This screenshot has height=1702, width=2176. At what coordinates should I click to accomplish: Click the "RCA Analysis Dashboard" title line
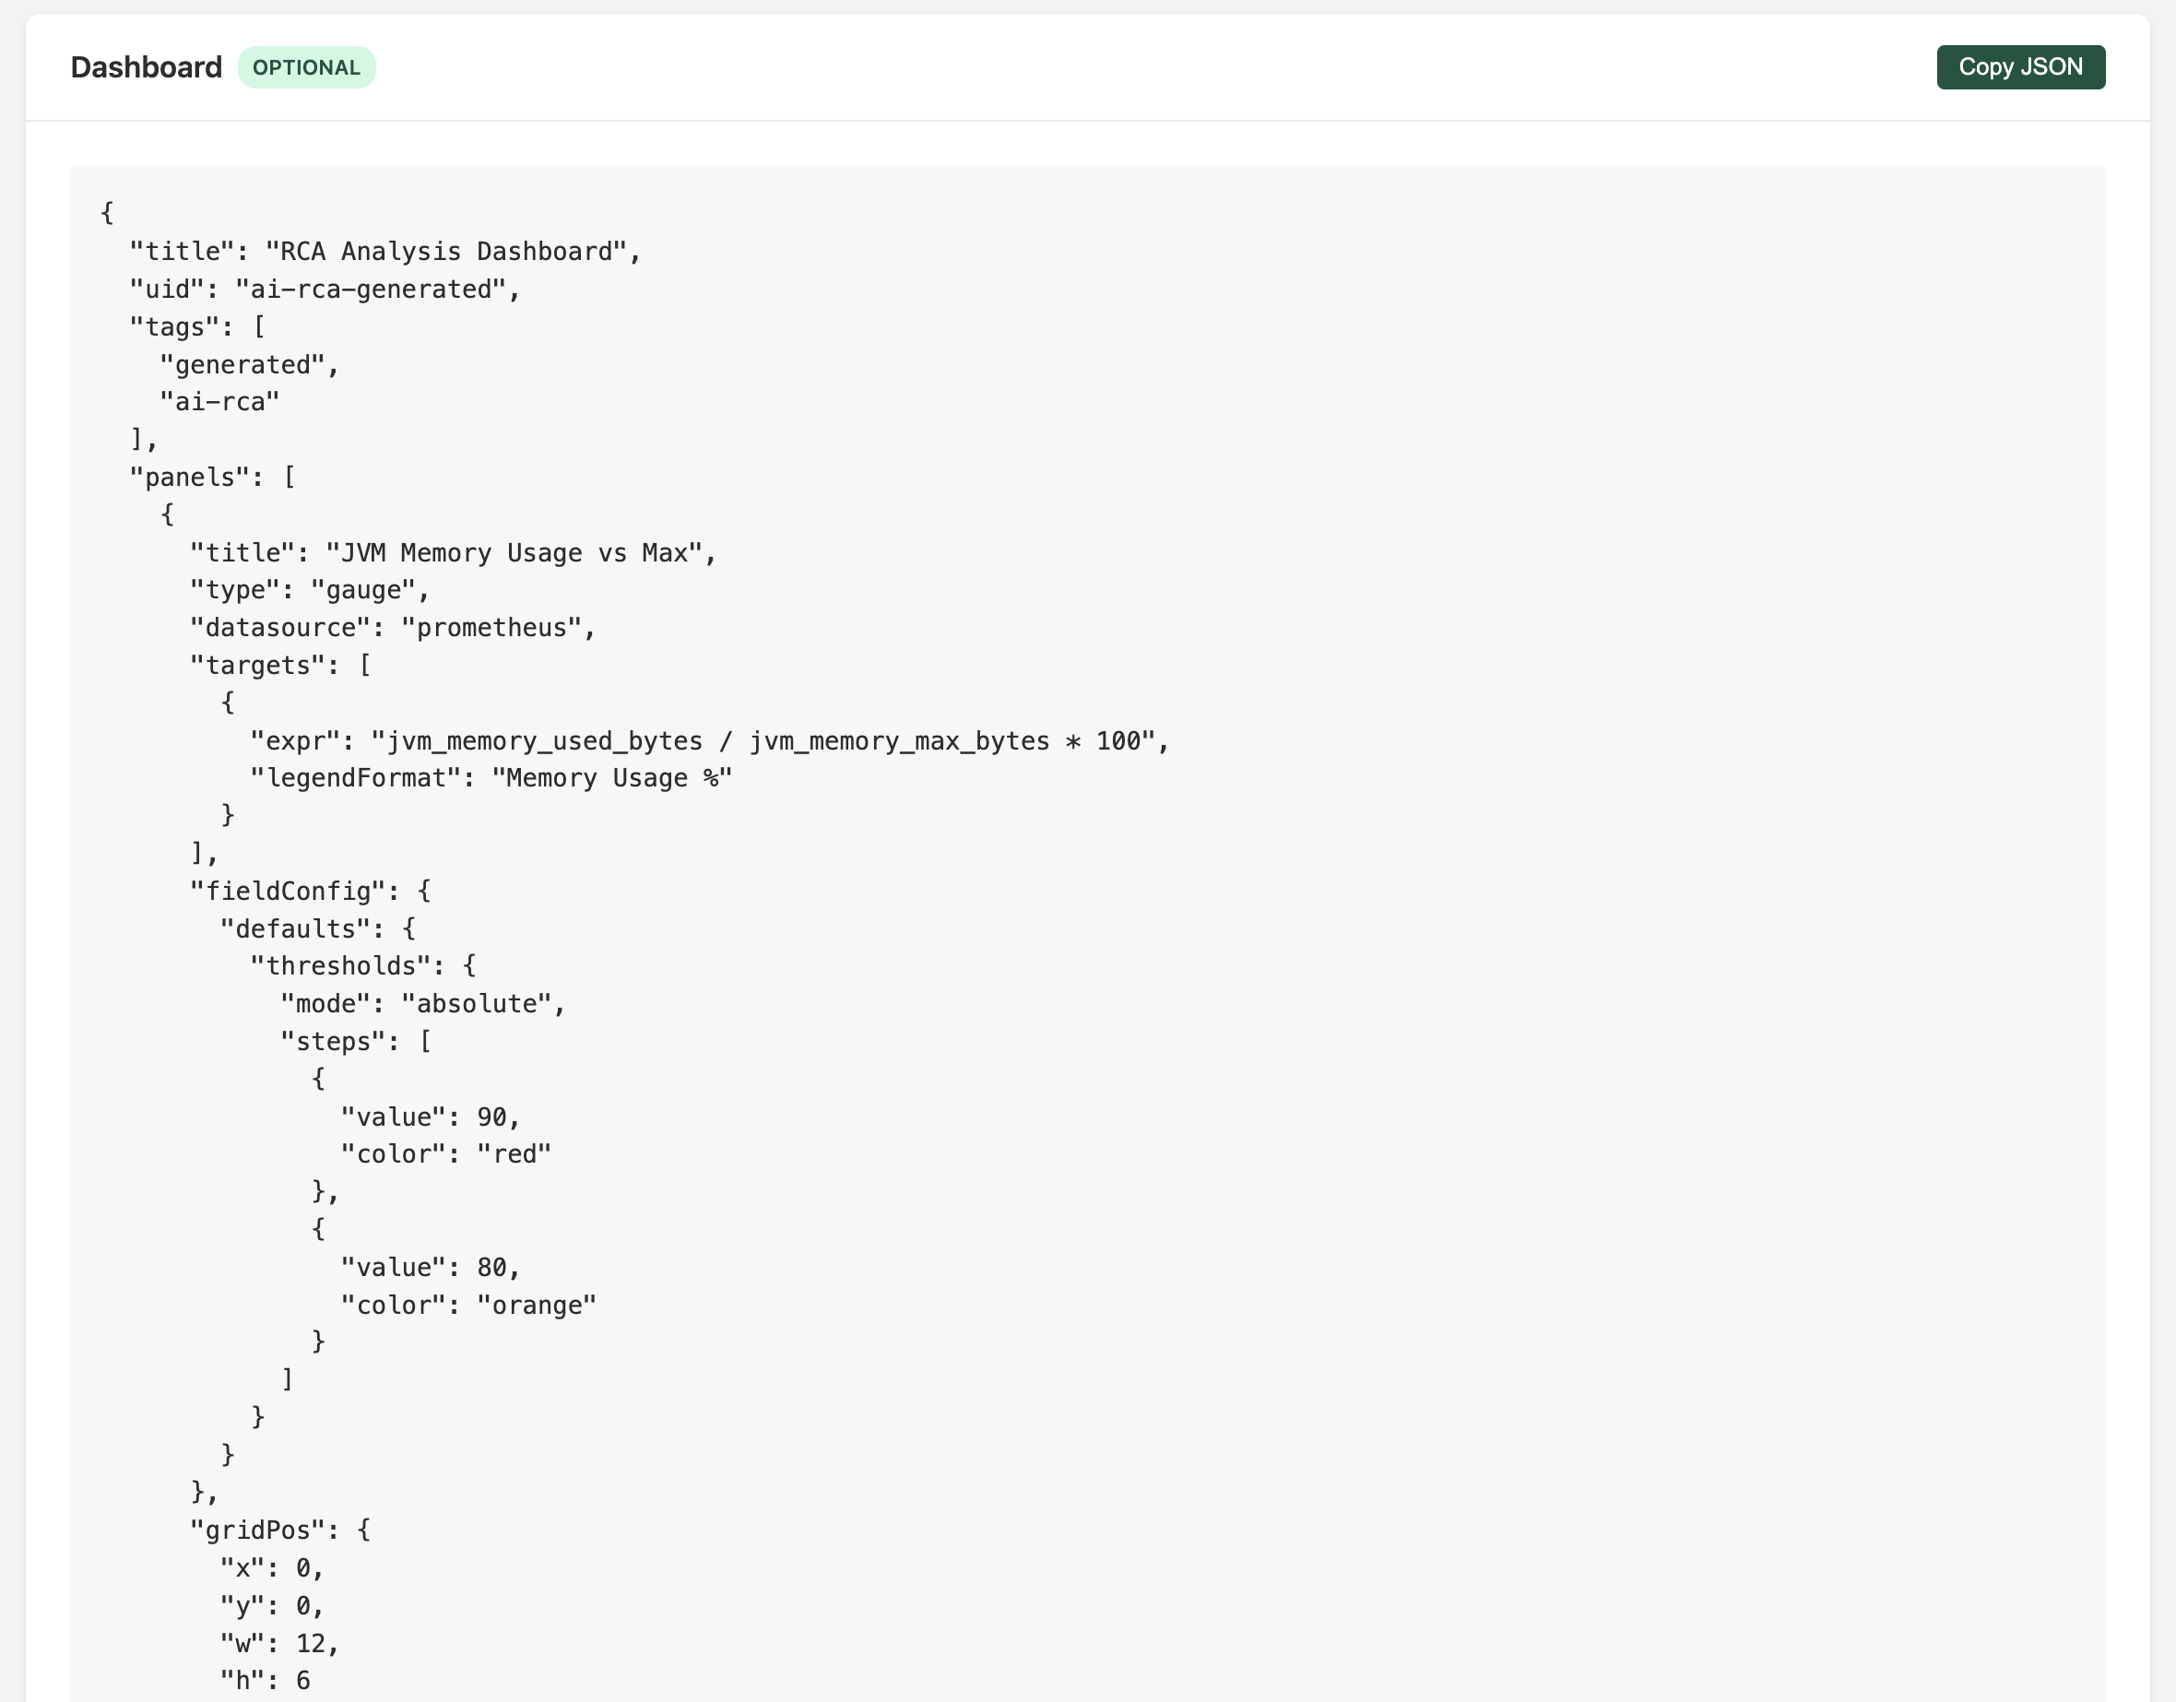coord(384,251)
